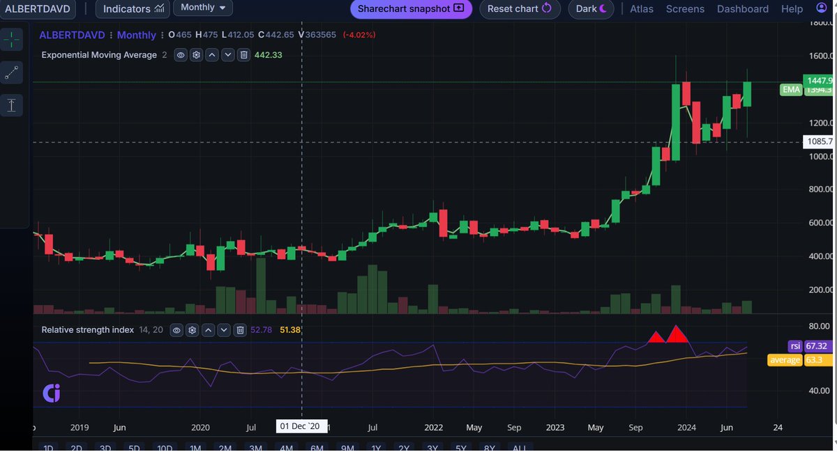Click the EMA tag on price axis

point(791,90)
